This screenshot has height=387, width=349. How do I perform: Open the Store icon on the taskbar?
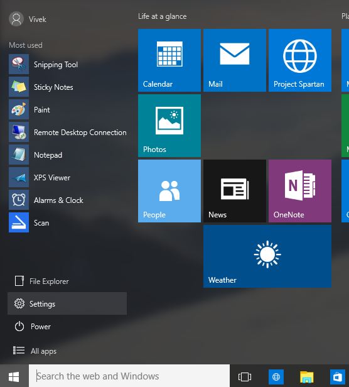[x=338, y=377]
